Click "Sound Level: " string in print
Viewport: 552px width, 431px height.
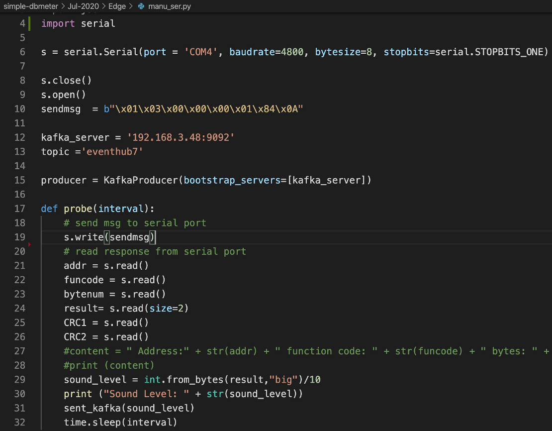tap(146, 394)
